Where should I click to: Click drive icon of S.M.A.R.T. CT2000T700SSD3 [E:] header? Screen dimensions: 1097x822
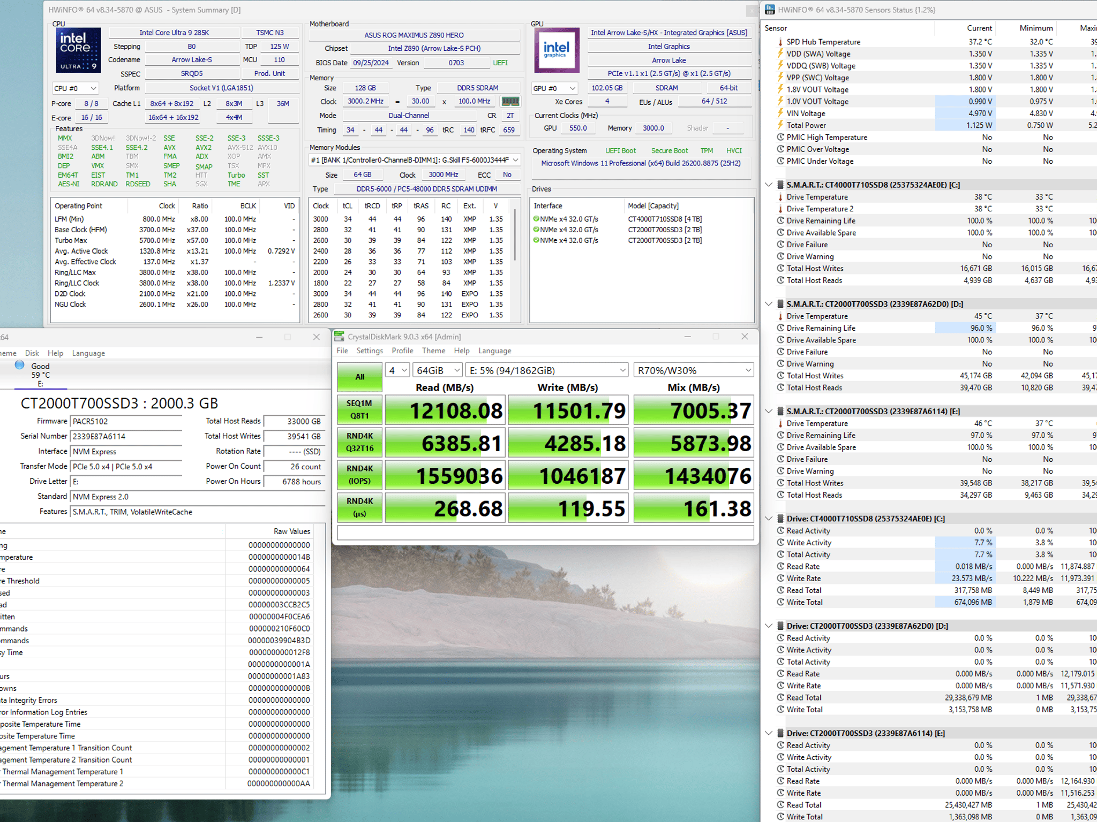pos(781,411)
